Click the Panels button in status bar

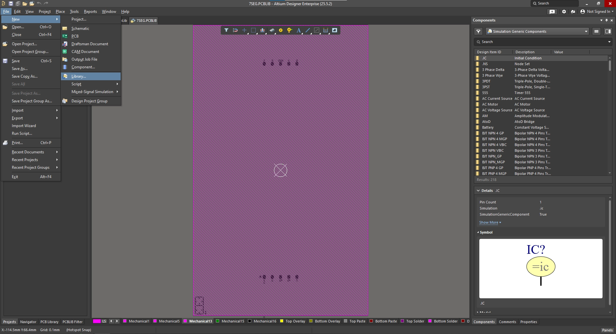click(x=607, y=330)
